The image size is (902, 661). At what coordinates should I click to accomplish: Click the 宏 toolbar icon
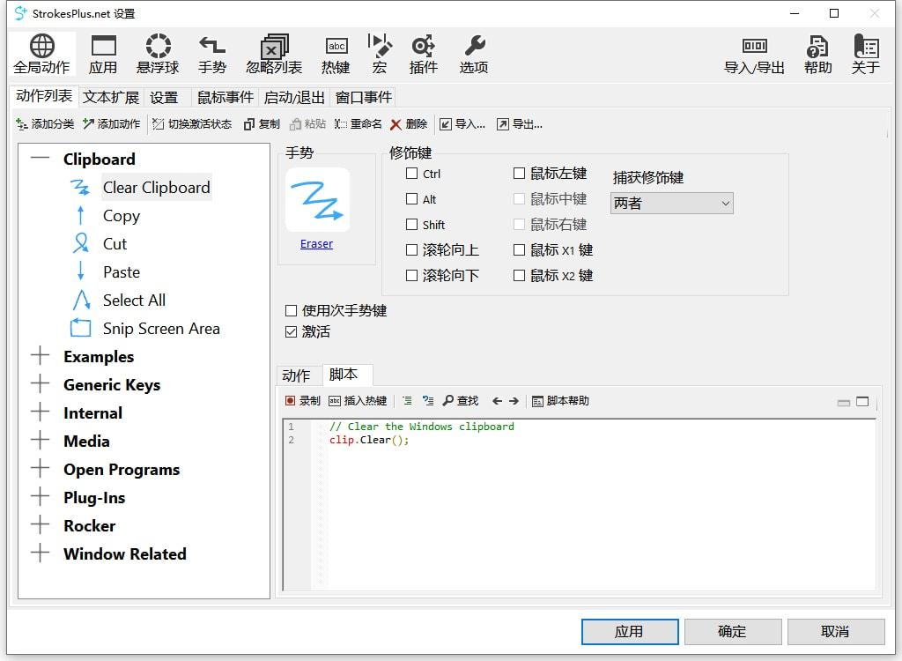(379, 55)
